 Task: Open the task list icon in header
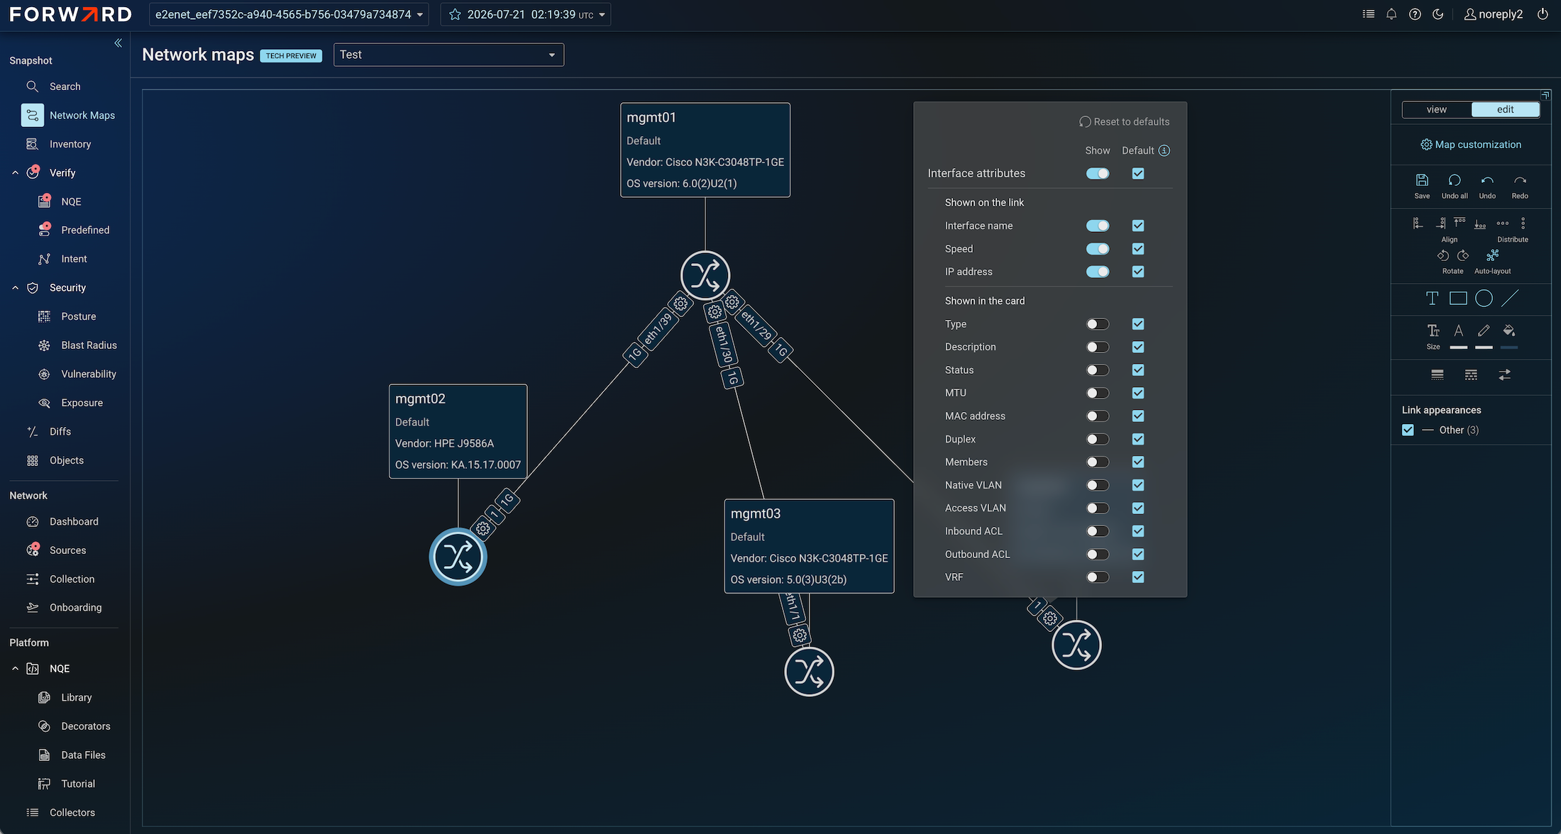click(x=1369, y=14)
